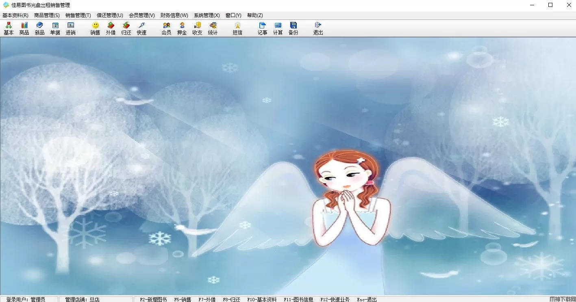This screenshot has width=576, height=302.
Task: Open the 会员 members toolbar icon
Action: click(166, 28)
